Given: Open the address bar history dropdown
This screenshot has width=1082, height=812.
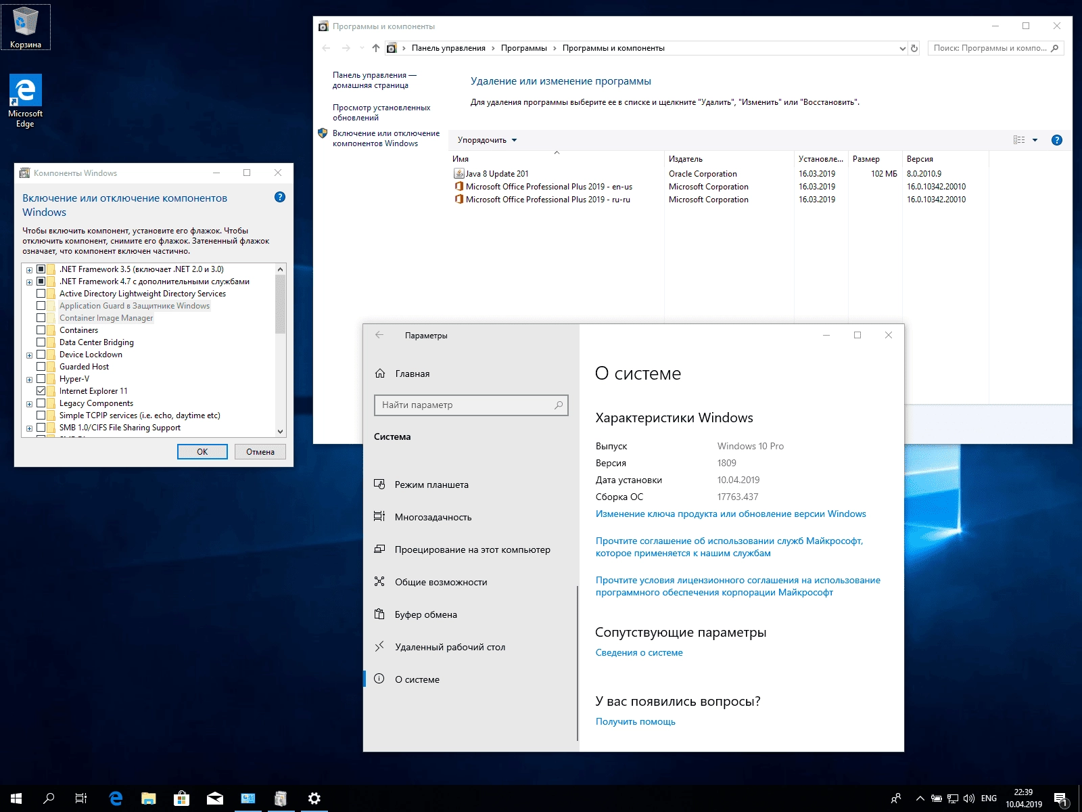Looking at the screenshot, I should [902, 48].
